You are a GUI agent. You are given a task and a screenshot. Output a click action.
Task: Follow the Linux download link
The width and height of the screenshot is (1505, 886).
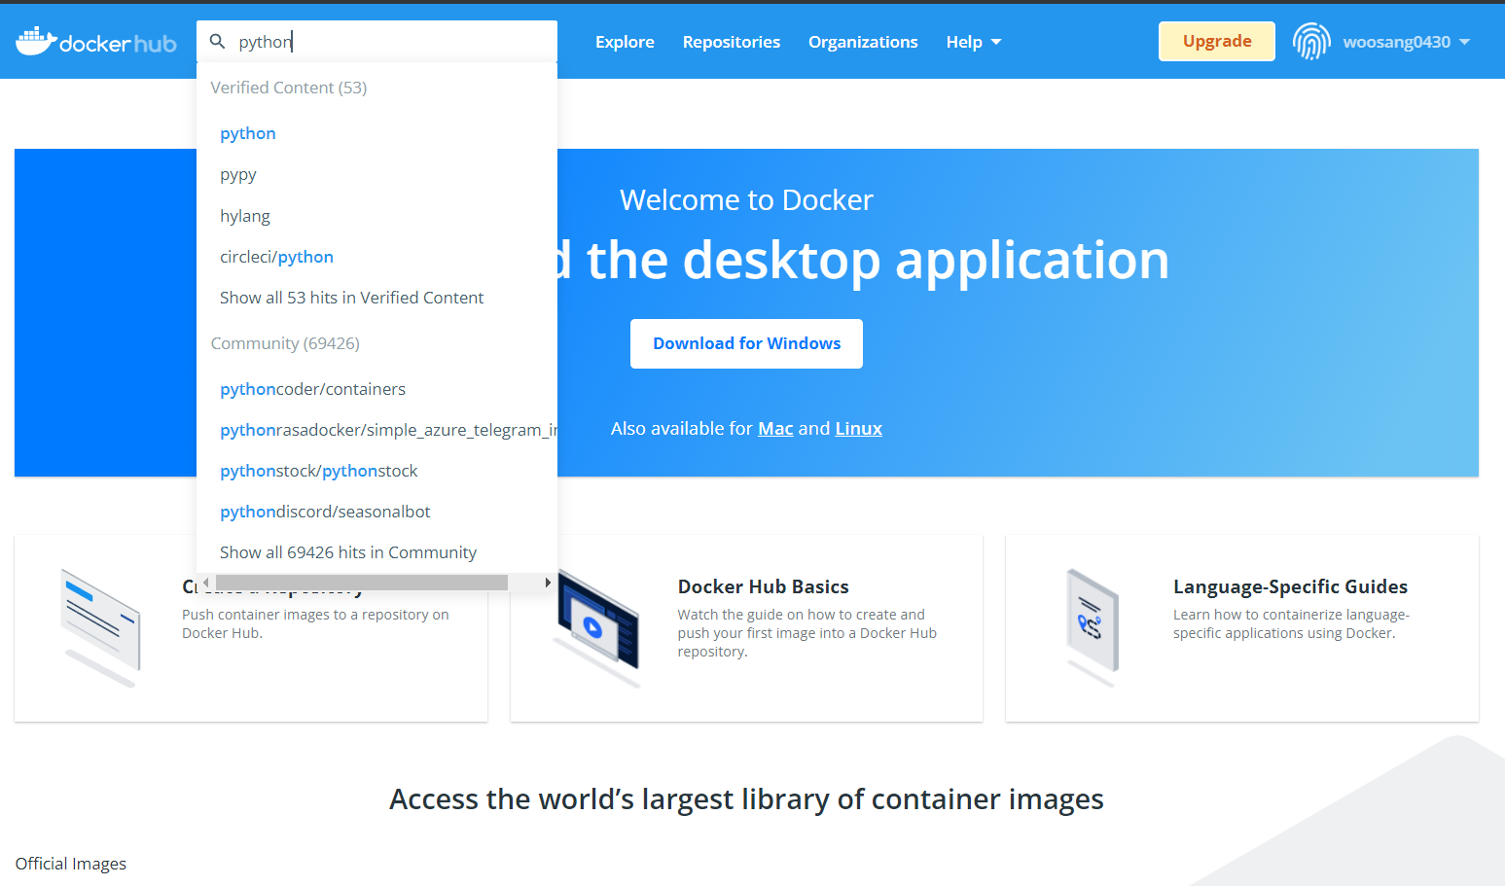click(x=858, y=429)
